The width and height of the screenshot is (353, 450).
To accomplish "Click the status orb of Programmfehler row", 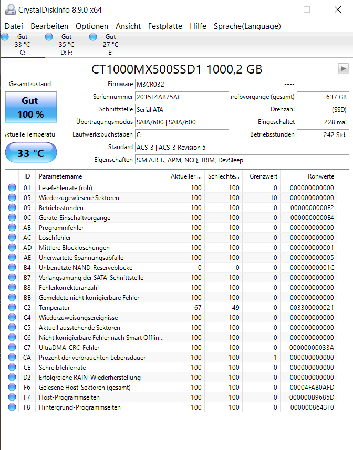I will point(12,227).
